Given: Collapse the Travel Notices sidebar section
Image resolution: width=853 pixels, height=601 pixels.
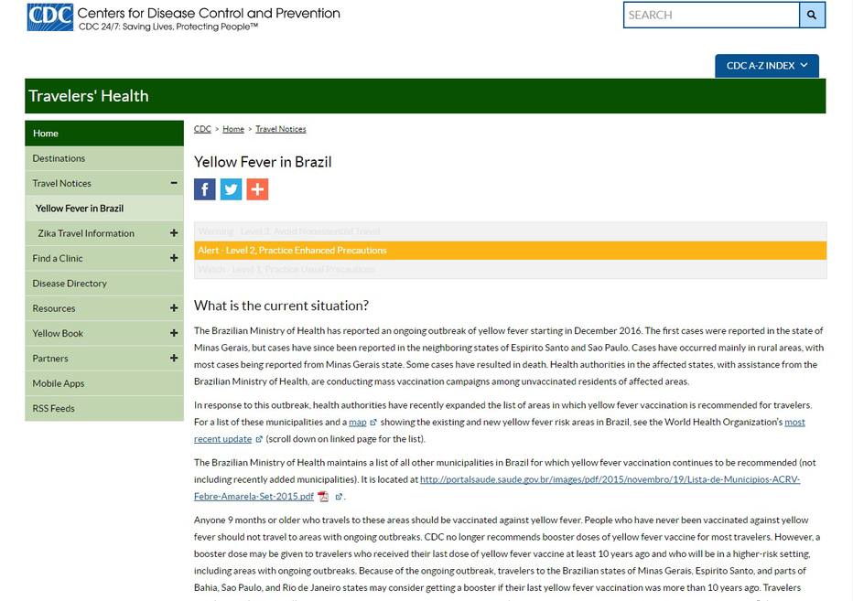Looking at the screenshot, I should pos(174,183).
